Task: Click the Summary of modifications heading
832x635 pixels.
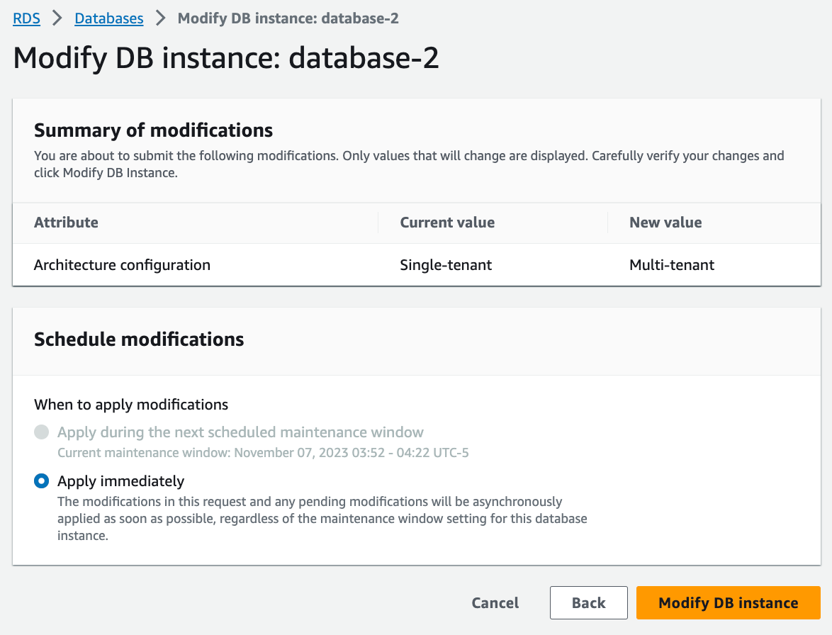Action: tap(153, 130)
